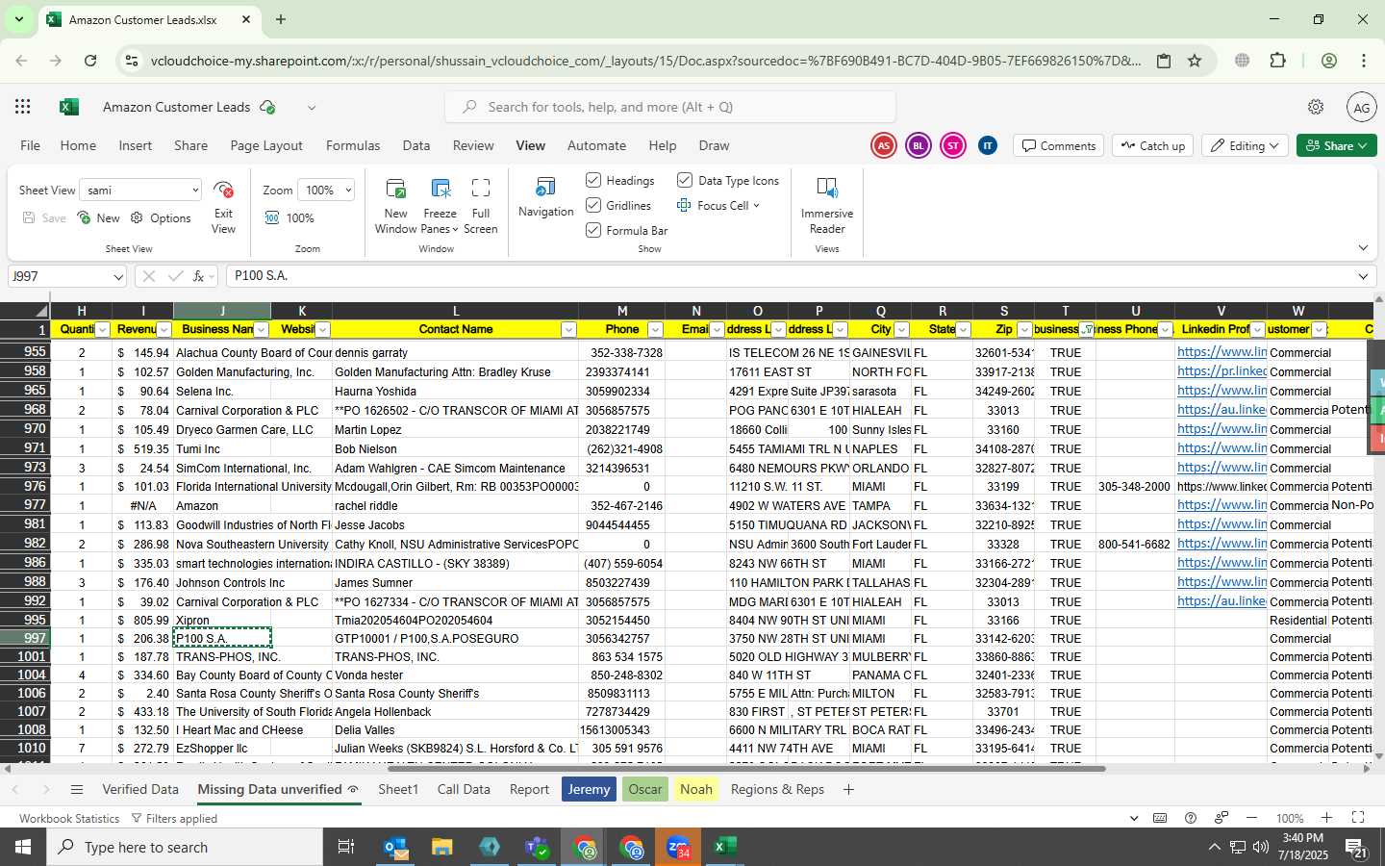Reset zoom to 100% button
The width and height of the screenshot is (1385, 866).
290,218
